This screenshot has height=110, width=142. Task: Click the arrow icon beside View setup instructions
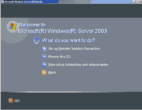click(x=44, y=65)
